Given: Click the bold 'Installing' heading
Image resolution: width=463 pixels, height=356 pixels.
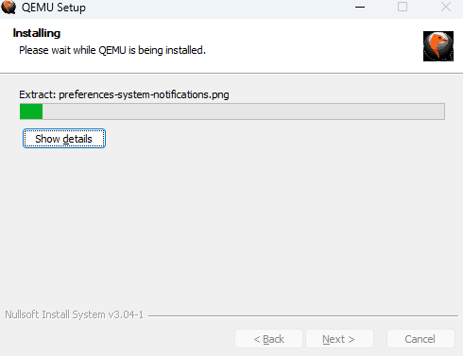Looking at the screenshot, I should 37,33.
